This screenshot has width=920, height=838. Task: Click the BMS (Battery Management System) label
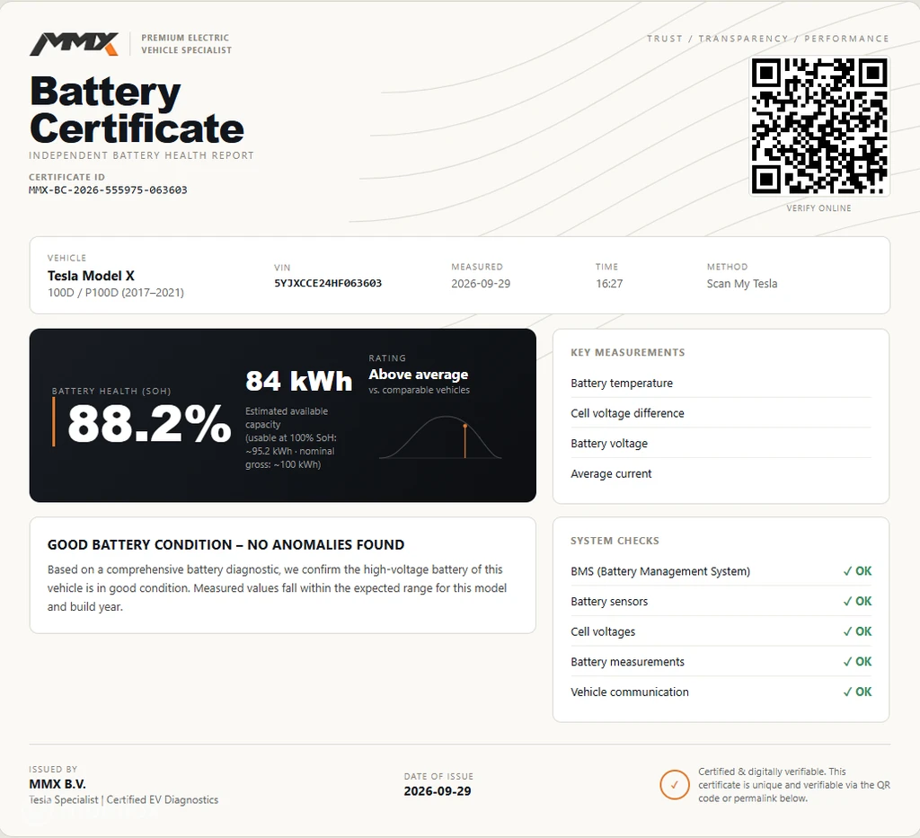pyautogui.click(x=660, y=571)
